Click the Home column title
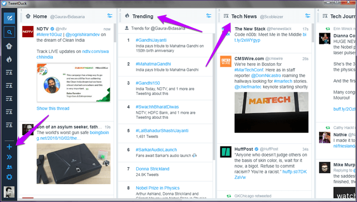 (x=40, y=16)
